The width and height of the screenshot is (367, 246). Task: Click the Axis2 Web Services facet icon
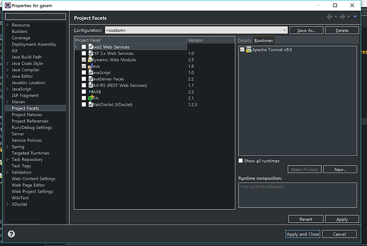(x=91, y=47)
